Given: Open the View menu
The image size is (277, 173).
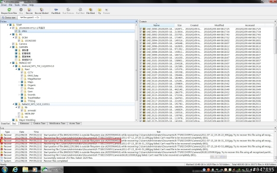Looking at the screenshot, I should point(24,5).
